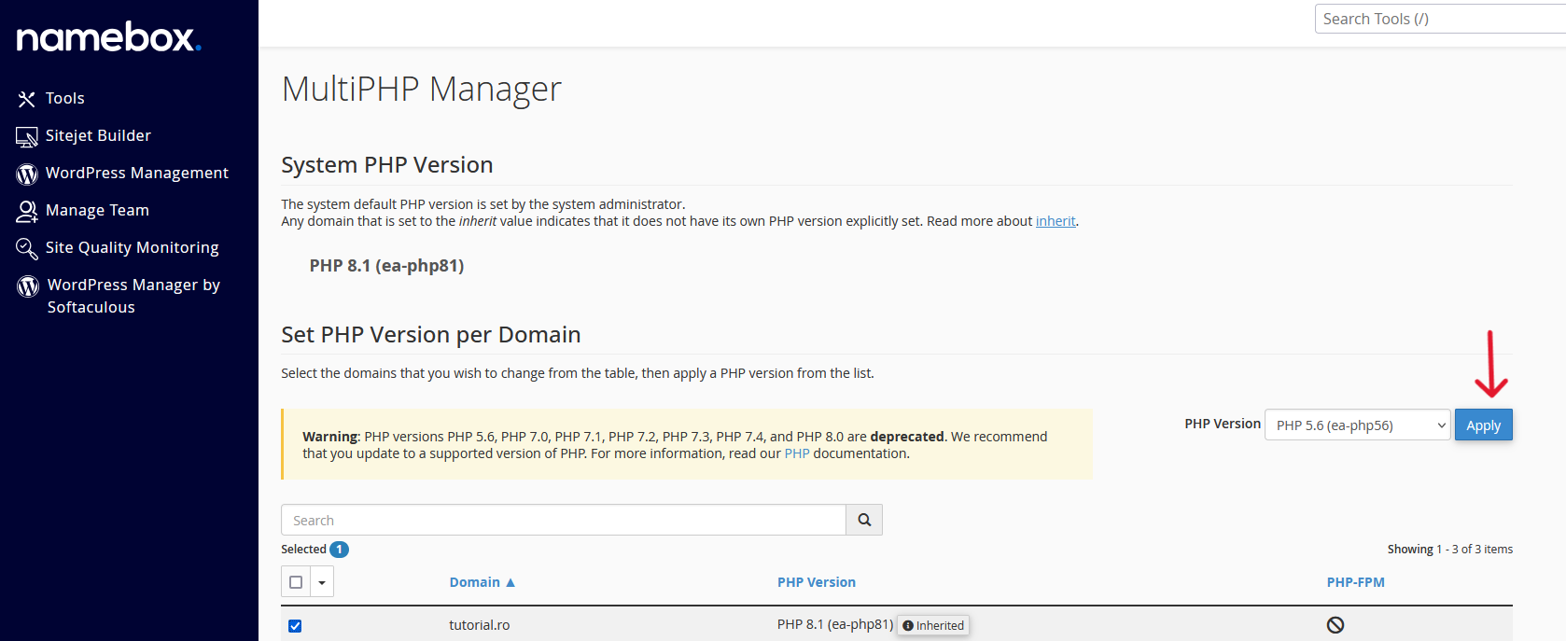This screenshot has width=1566, height=641.
Task: Click the tutorial.ro domain name cell
Action: [x=480, y=625]
